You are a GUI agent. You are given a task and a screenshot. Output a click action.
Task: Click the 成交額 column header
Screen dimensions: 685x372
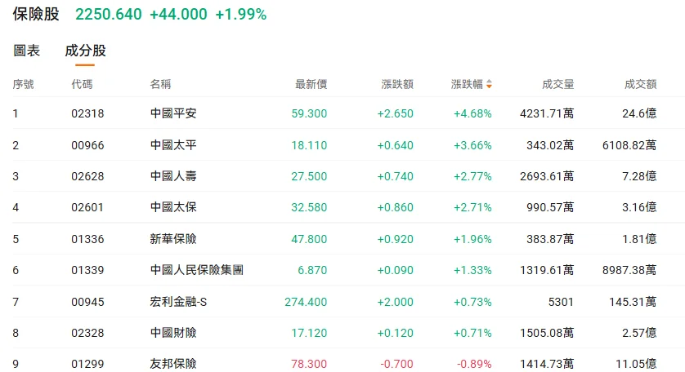(x=640, y=84)
